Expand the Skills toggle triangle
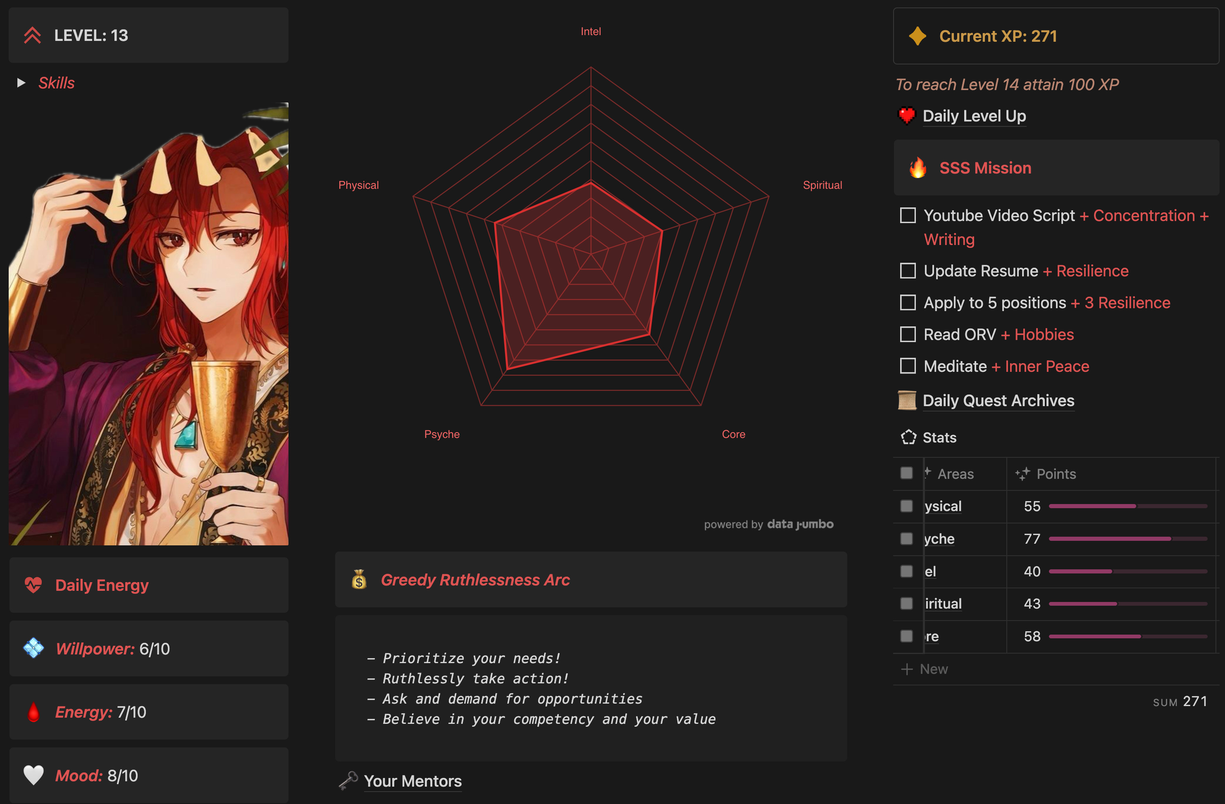This screenshot has height=804, width=1225. [x=21, y=83]
